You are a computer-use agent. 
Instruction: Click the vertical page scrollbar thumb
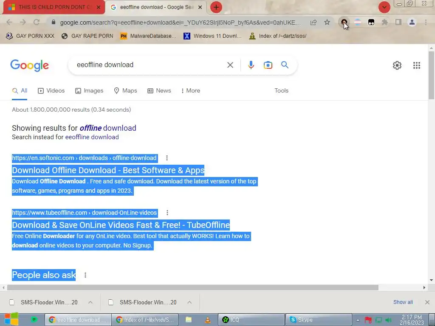pos(431,75)
